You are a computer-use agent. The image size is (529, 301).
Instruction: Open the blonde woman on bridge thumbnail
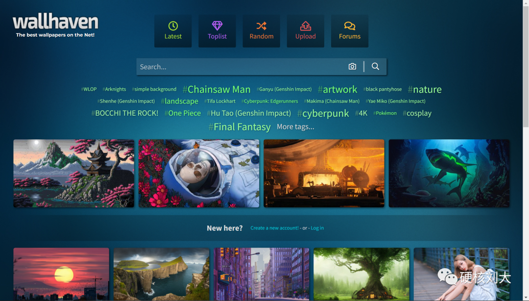coord(461,275)
